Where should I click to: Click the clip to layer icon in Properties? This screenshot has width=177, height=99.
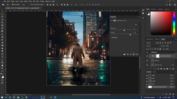(124, 54)
